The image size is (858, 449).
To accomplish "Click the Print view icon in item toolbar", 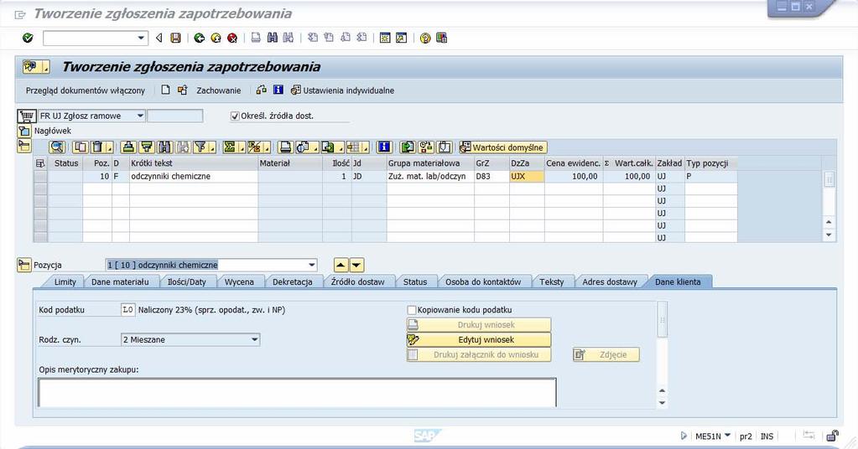I will (x=284, y=147).
